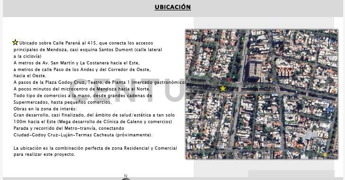The width and height of the screenshot is (345, 180).
Task: Click the line "principales de Mendoza, casi esquina Santos Dumont"
Action: [x=88, y=50]
